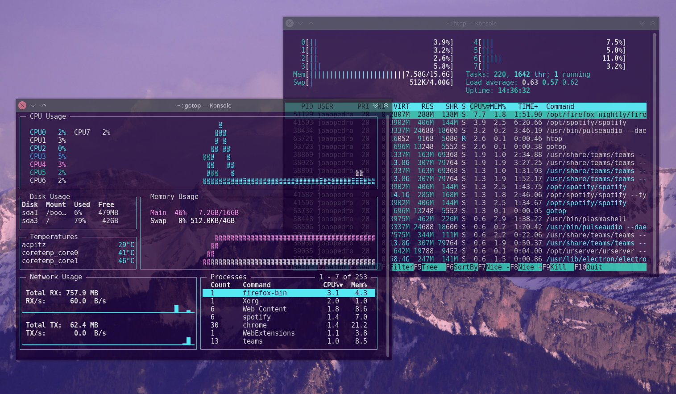This screenshot has height=394, width=676.
Task: Click F8 Nice + in htop footer
Action: [526, 267]
